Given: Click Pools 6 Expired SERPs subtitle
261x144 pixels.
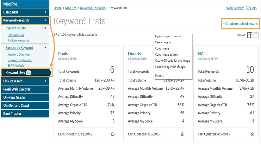Looking at the screenshot, I should tap(67, 59).
